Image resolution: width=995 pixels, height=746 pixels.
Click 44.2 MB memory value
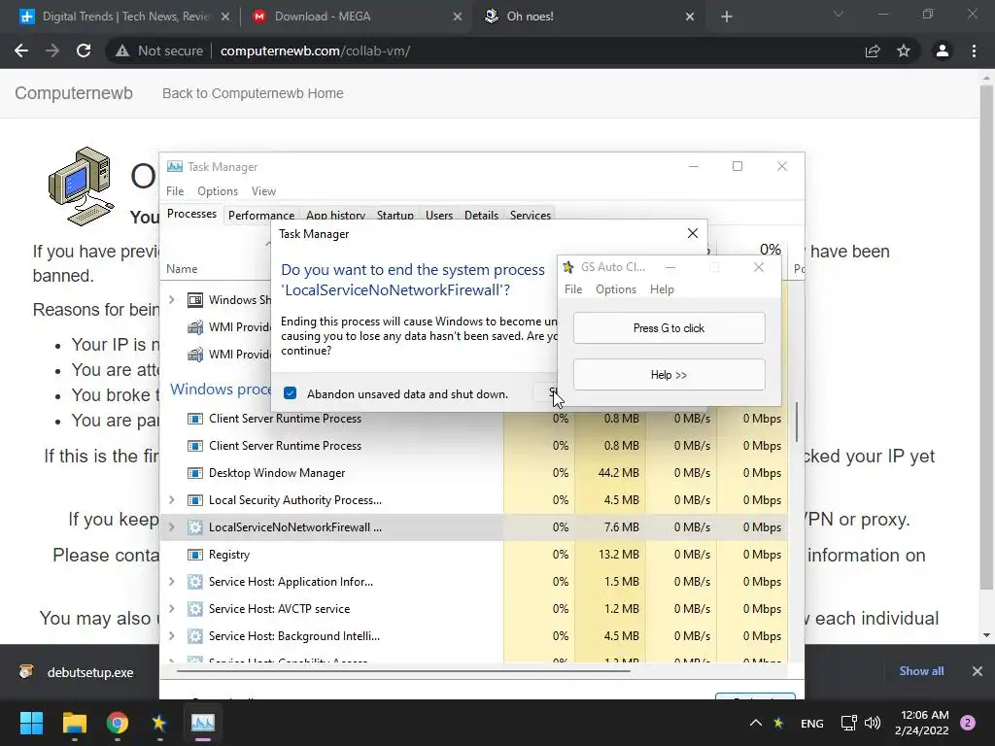coord(618,473)
